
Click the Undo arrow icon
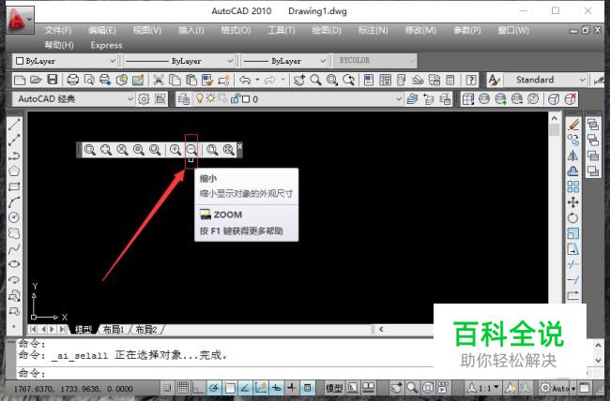(245, 80)
